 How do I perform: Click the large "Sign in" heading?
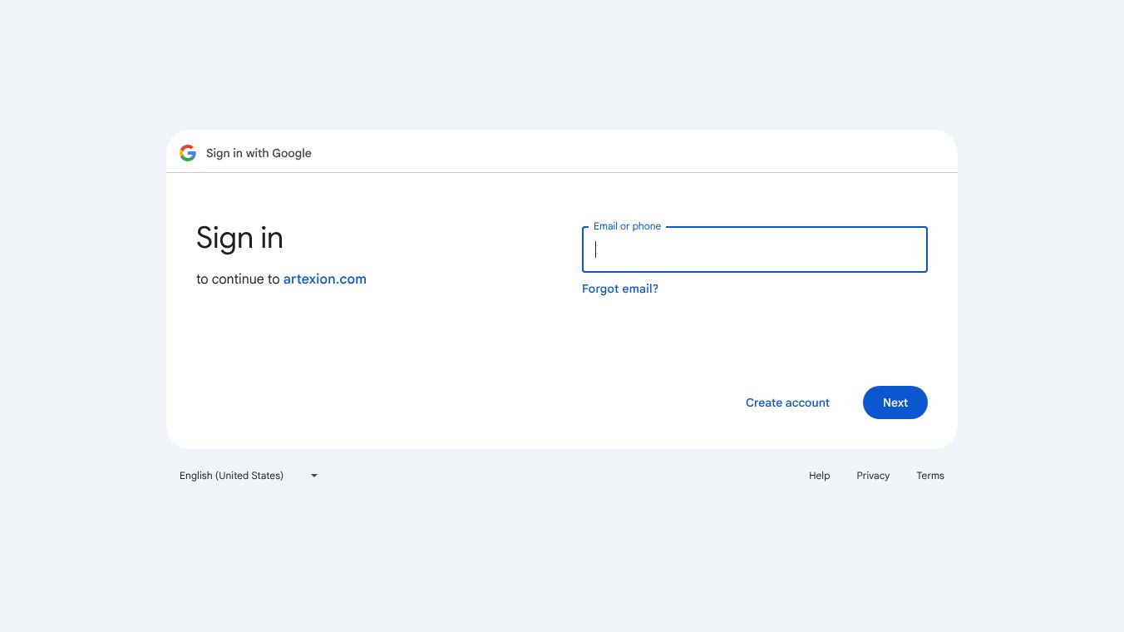239,239
